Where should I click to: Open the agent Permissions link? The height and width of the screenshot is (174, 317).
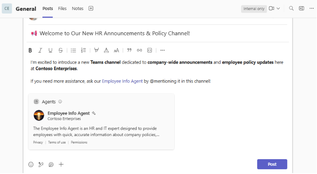click(79, 142)
